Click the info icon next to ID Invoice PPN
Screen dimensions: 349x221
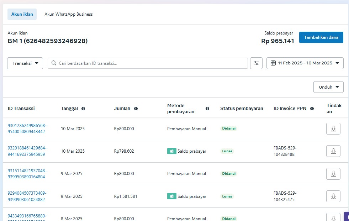click(x=312, y=109)
